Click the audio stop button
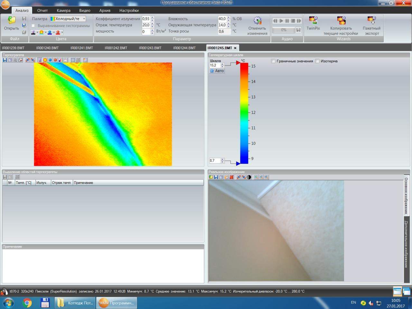Viewport: 412px width, 309px height. point(293,21)
